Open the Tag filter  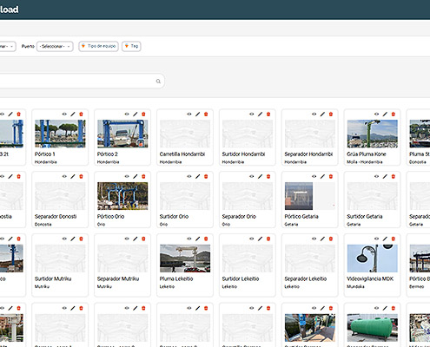click(131, 46)
